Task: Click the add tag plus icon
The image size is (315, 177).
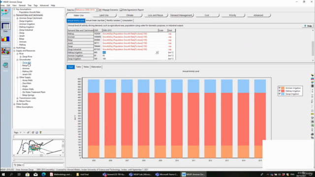Action: 21,132
